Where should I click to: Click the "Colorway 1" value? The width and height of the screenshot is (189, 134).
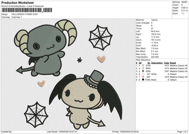[17, 17]
